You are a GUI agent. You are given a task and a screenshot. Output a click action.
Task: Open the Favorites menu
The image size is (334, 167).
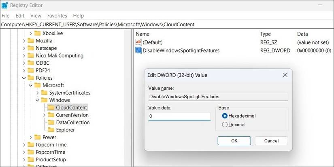pyautogui.click(x=57, y=16)
